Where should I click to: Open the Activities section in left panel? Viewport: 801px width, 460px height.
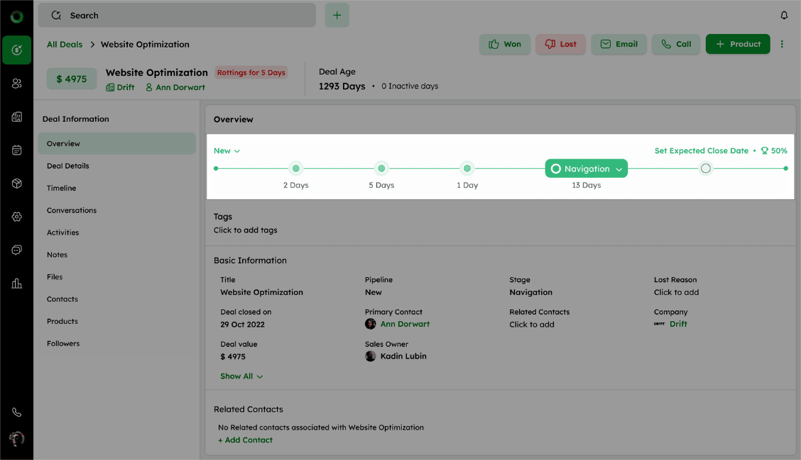tap(63, 232)
